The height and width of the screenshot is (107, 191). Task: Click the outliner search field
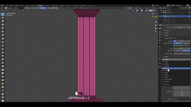tap(174, 8)
